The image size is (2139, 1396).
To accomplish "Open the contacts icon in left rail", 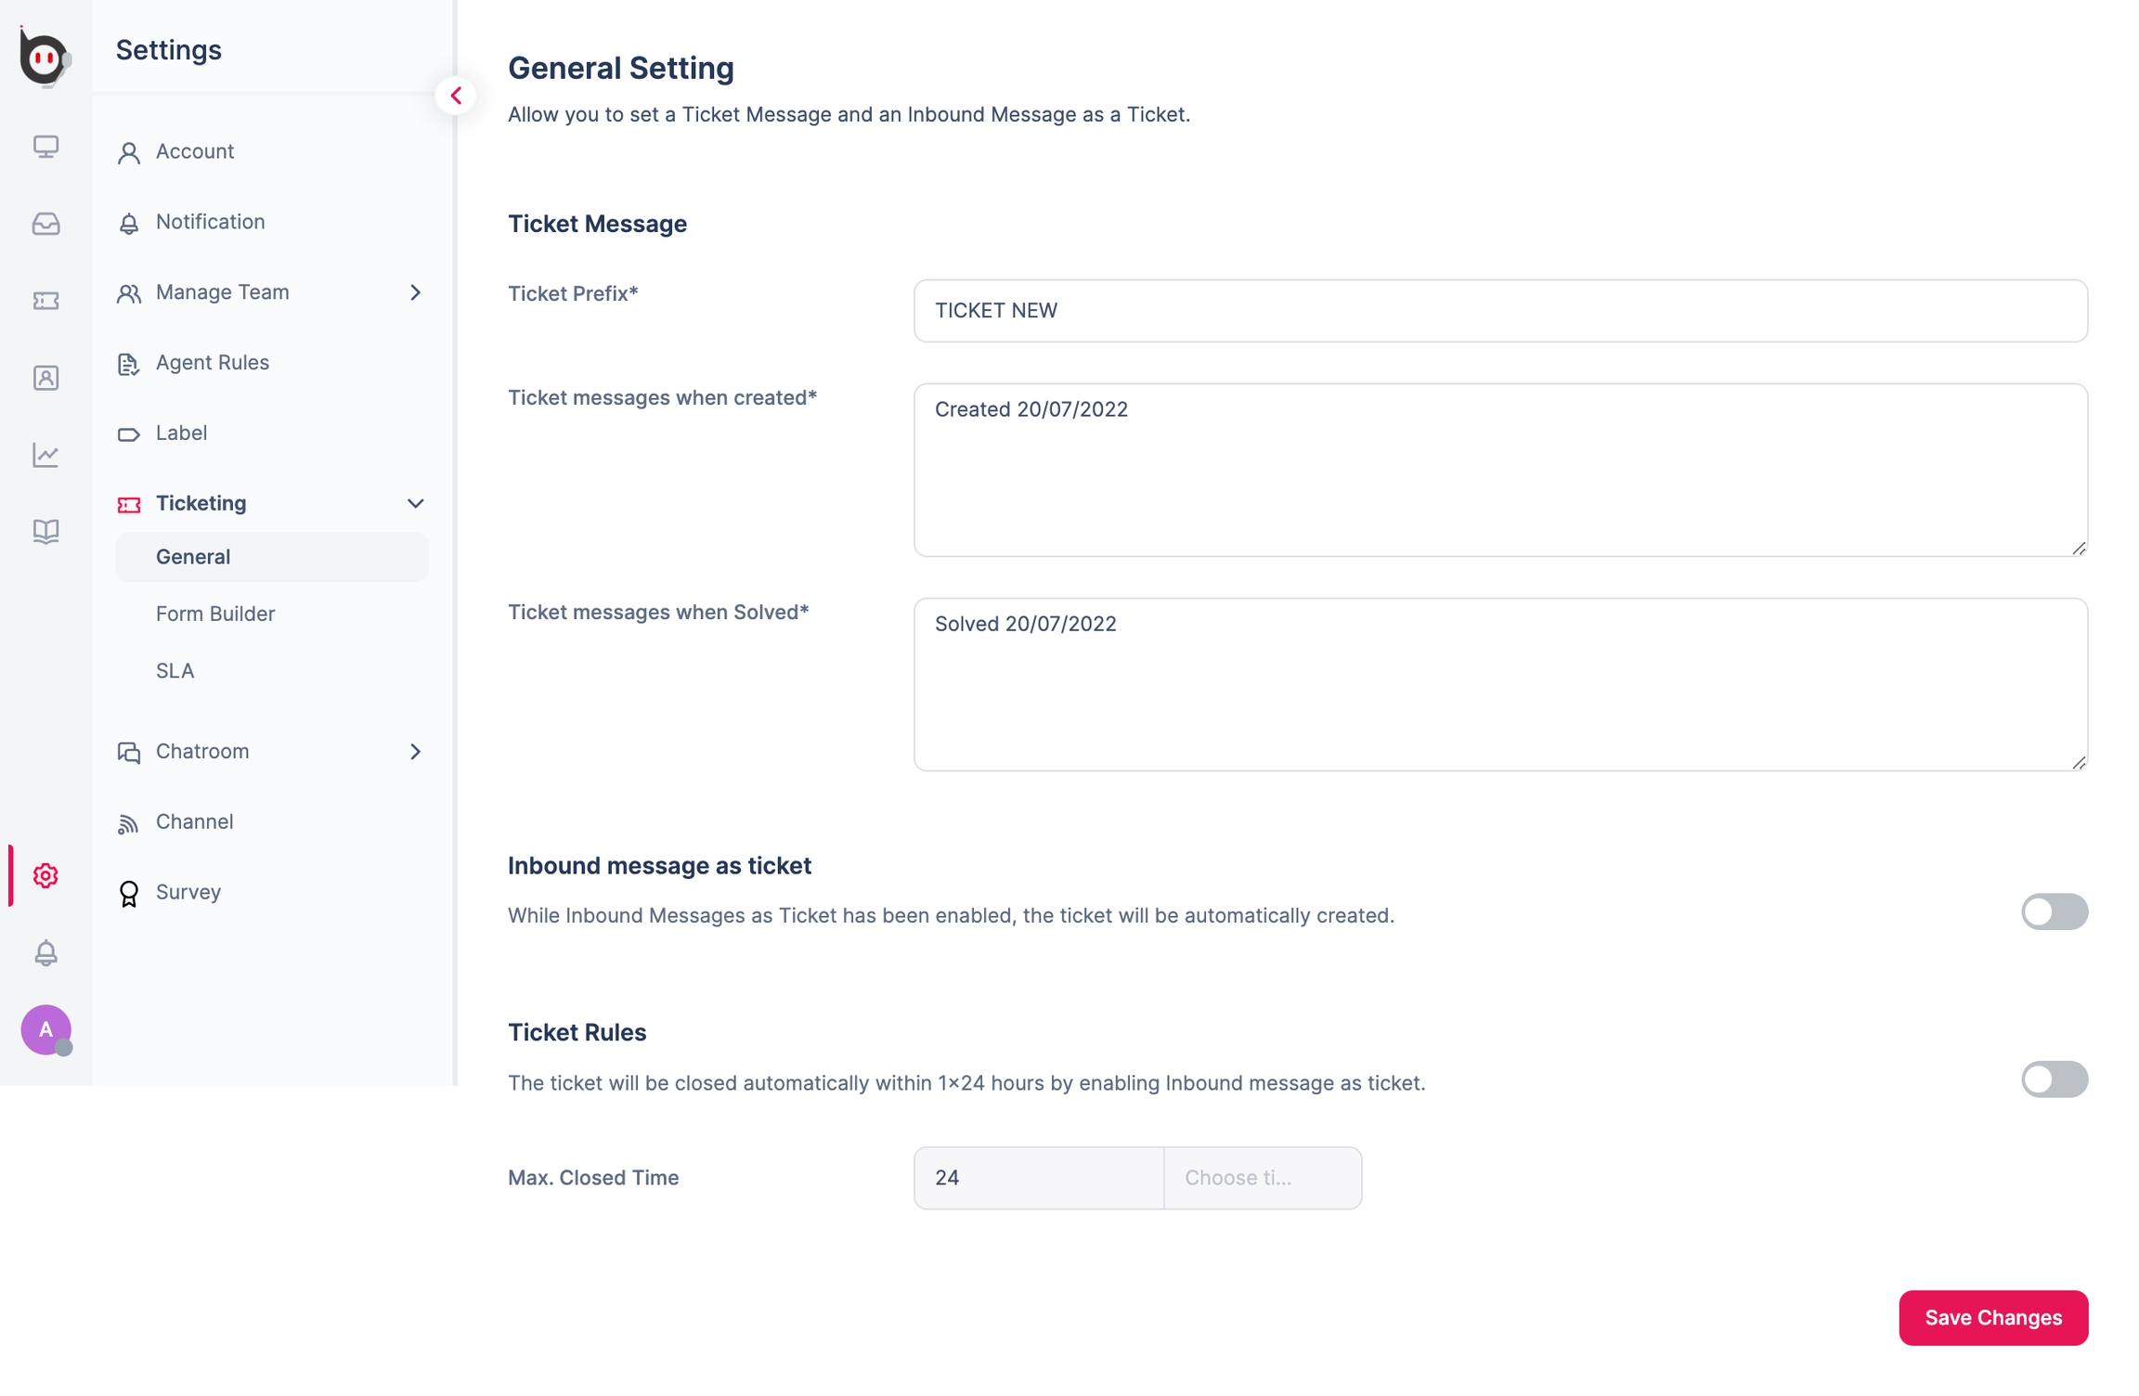I will click(45, 378).
